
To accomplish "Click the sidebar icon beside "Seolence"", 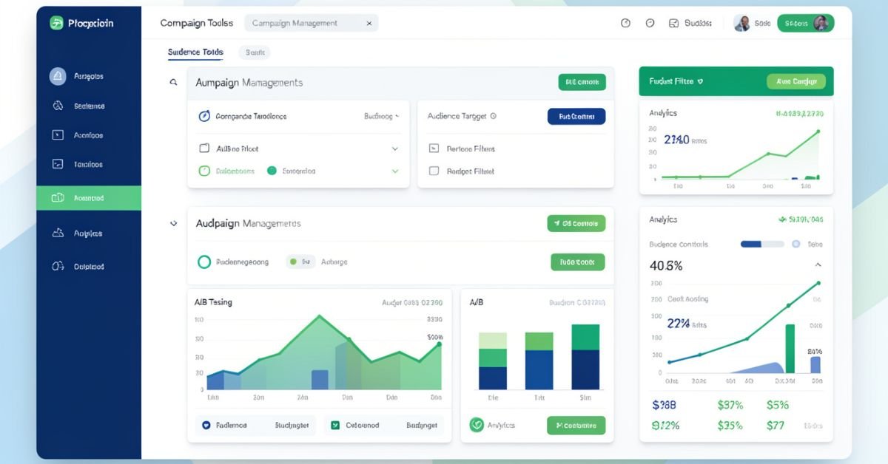I will click(58, 106).
